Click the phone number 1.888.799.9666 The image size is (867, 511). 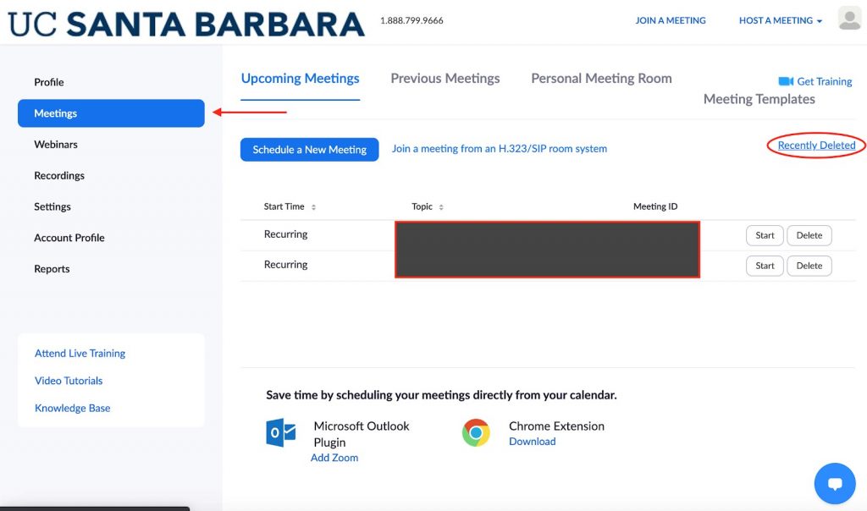[x=411, y=20]
